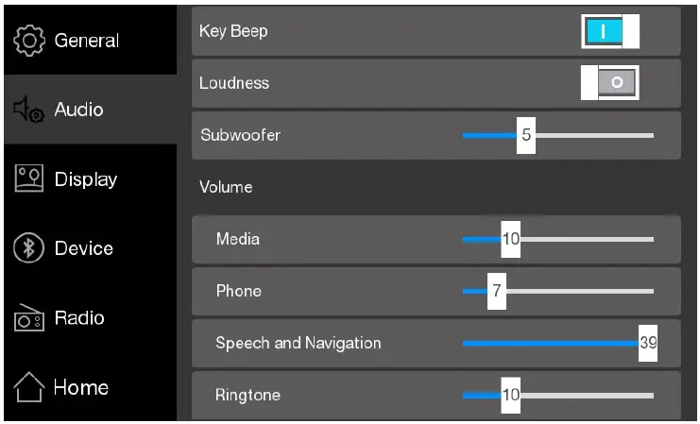The width and height of the screenshot is (700, 424).
Task: Click the Subwoofer level slider
Action: pyautogui.click(x=557, y=135)
